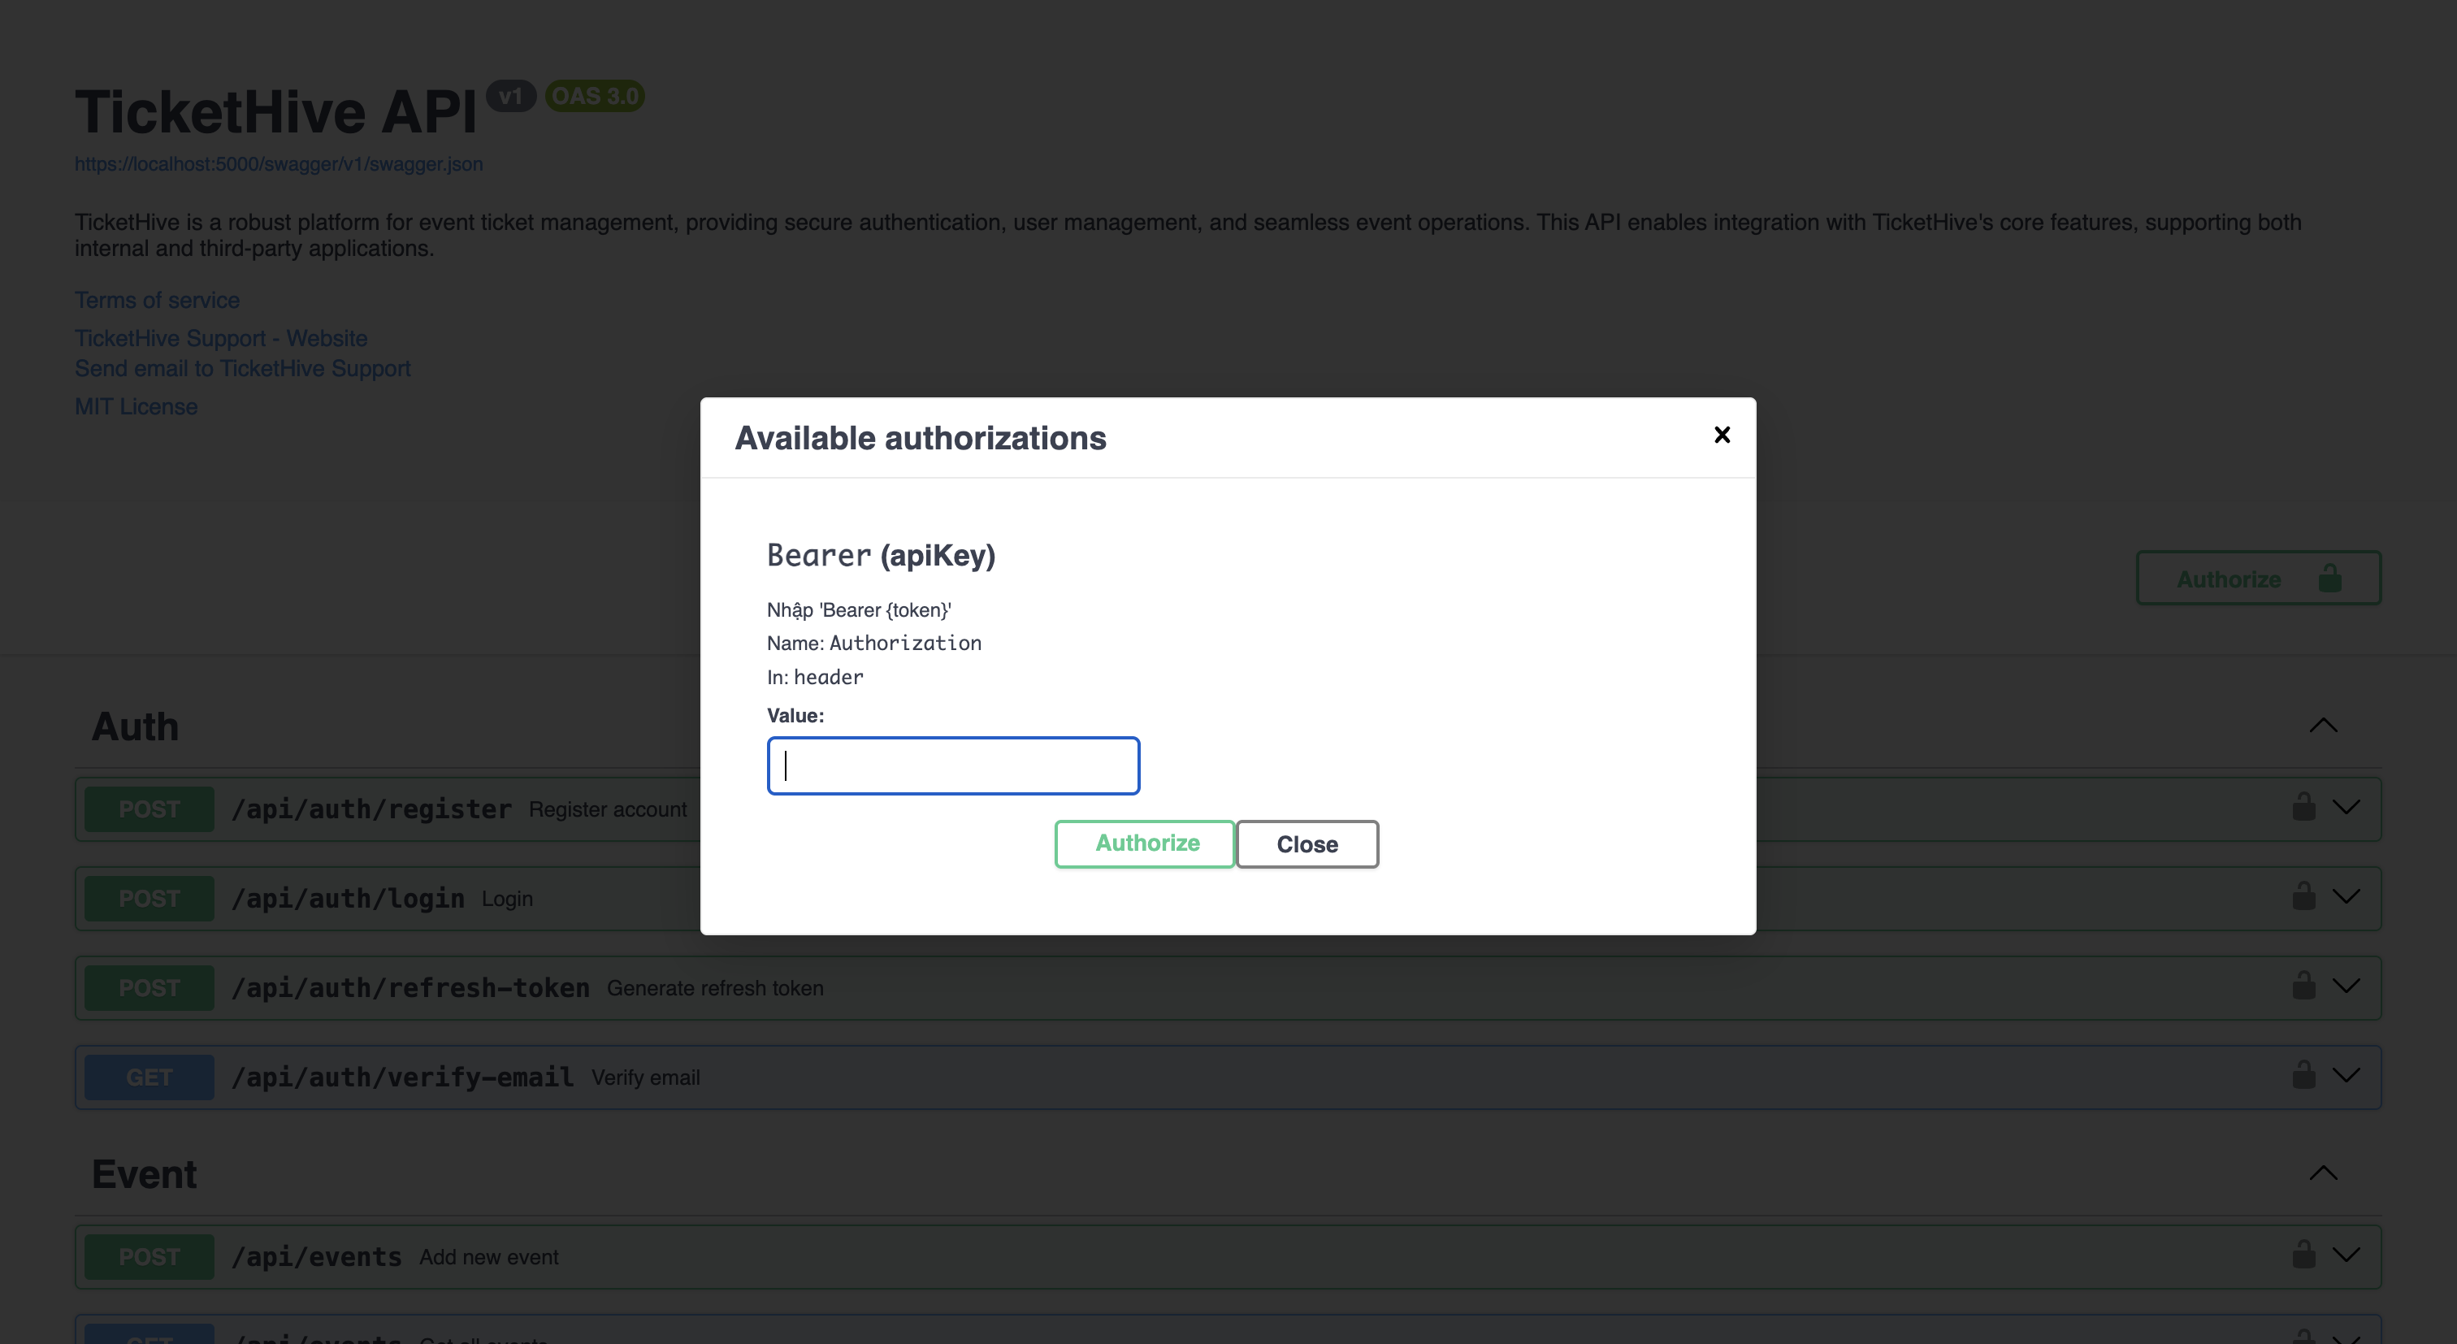The image size is (2457, 1344).
Task: Expand the /api/auth/login operation chevron
Action: 2346,896
